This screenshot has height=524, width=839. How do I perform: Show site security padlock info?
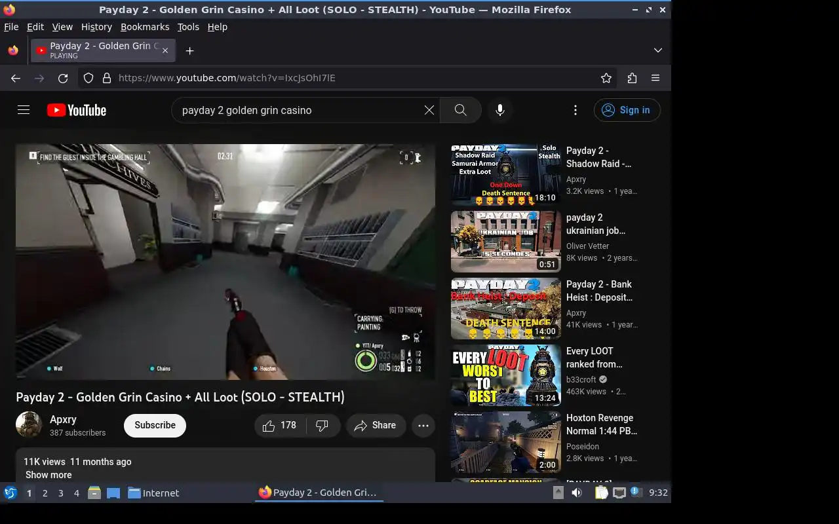(x=107, y=78)
